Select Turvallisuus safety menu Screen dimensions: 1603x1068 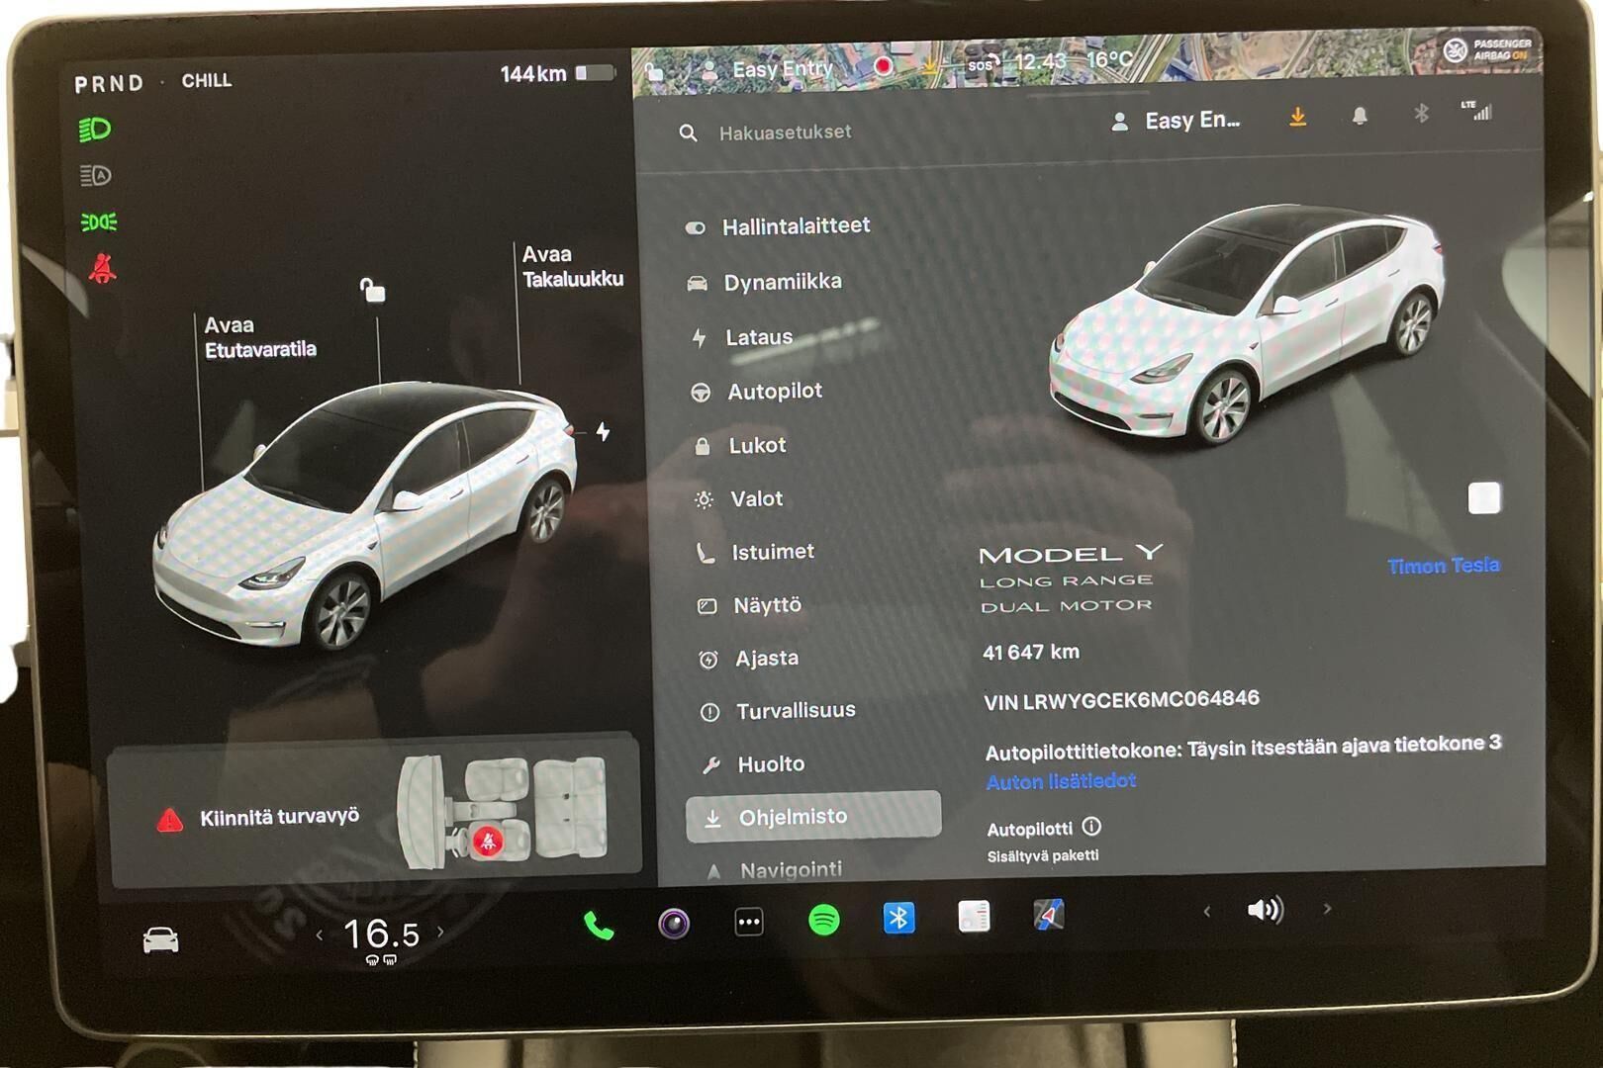[x=778, y=711]
